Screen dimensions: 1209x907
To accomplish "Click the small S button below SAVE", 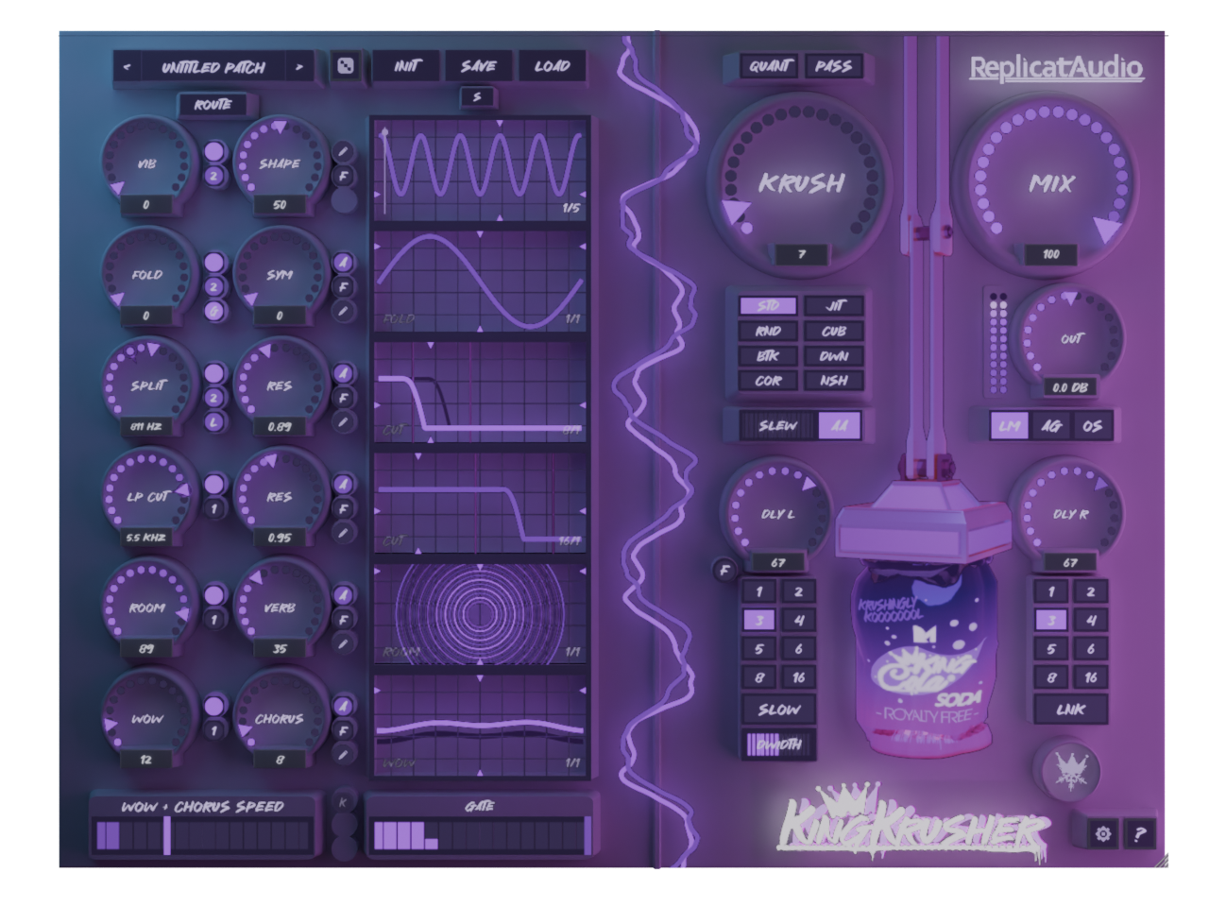I will [x=477, y=96].
